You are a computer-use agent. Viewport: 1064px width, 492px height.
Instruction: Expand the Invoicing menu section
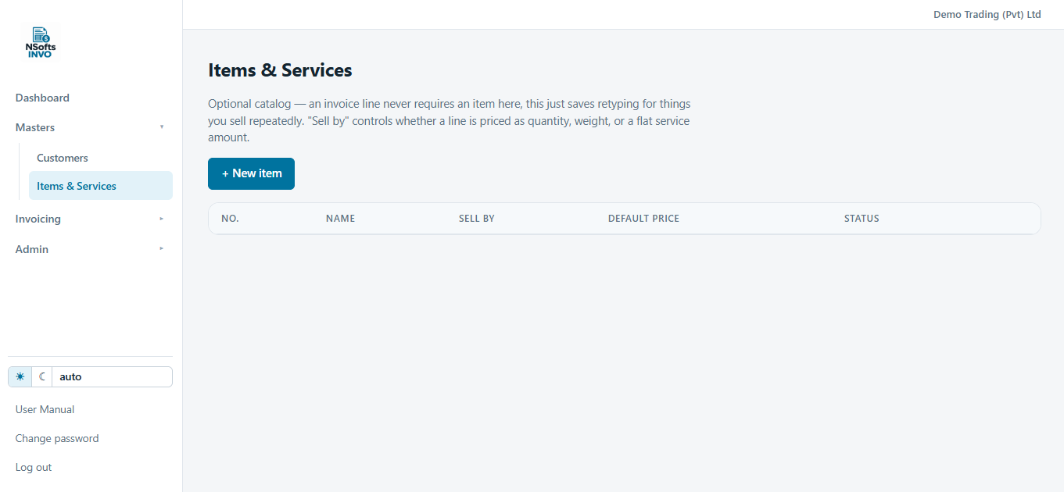click(90, 219)
